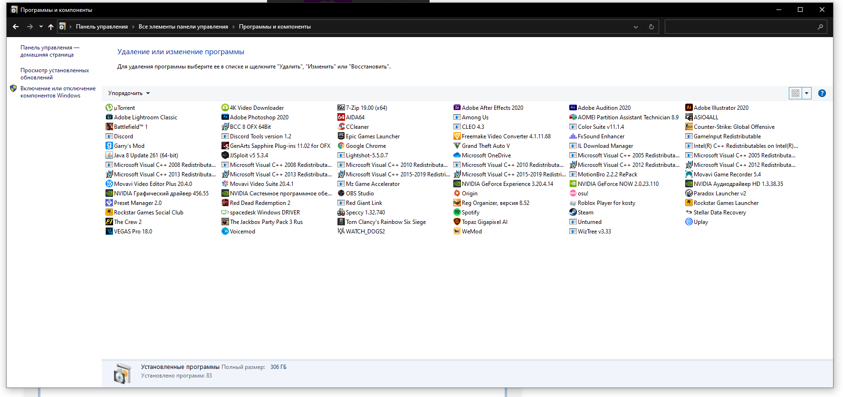Select Roblox Player for kosty entry

603,203
